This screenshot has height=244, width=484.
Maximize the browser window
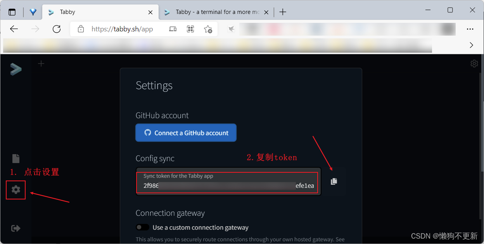point(450,10)
